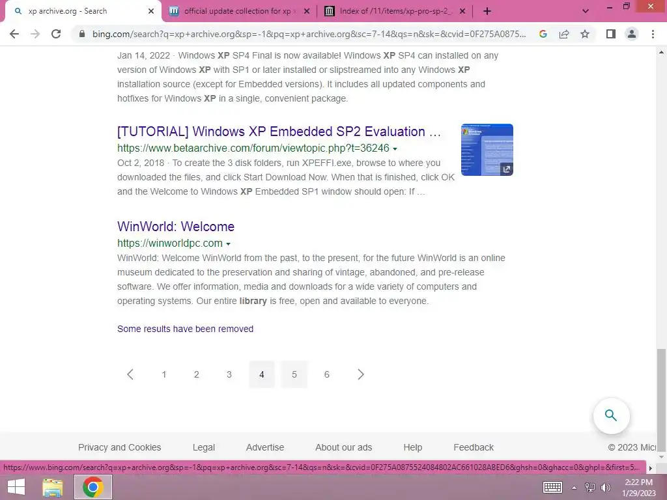
Task: Open the 'Help' footer link
Action: (412, 447)
